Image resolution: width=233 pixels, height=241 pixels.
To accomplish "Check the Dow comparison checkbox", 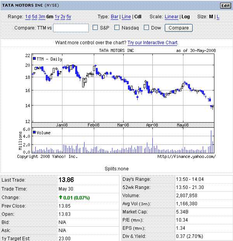I will tap(147, 28).
